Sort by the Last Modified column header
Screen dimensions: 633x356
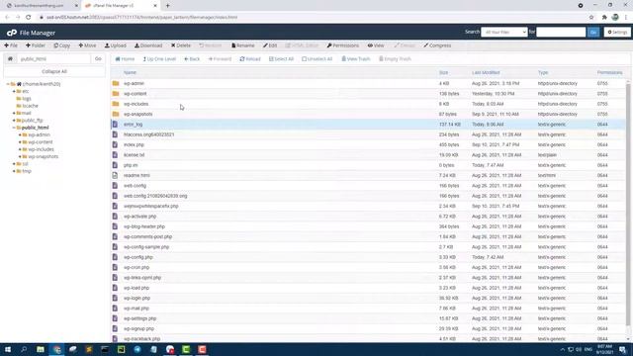(x=486, y=72)
